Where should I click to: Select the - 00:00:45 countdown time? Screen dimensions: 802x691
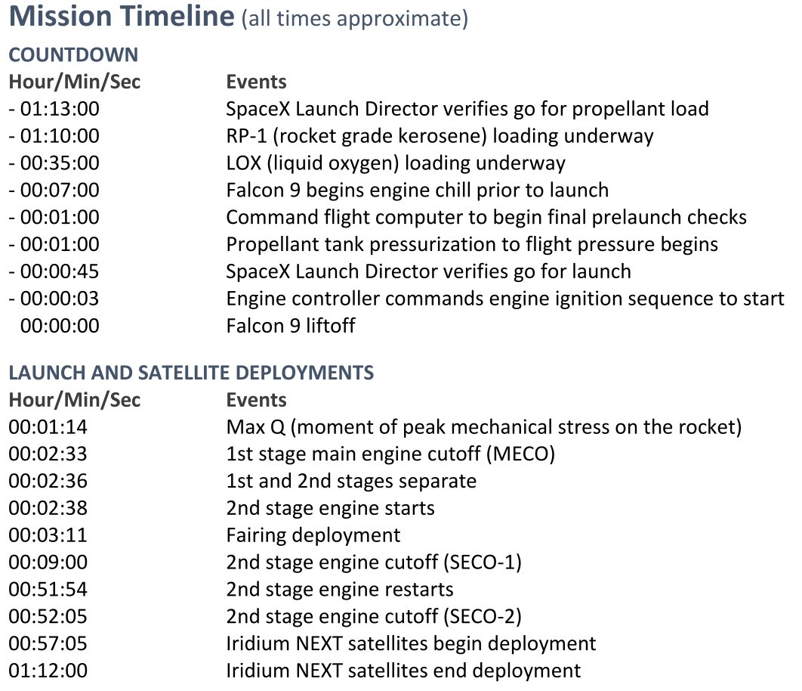54,271
